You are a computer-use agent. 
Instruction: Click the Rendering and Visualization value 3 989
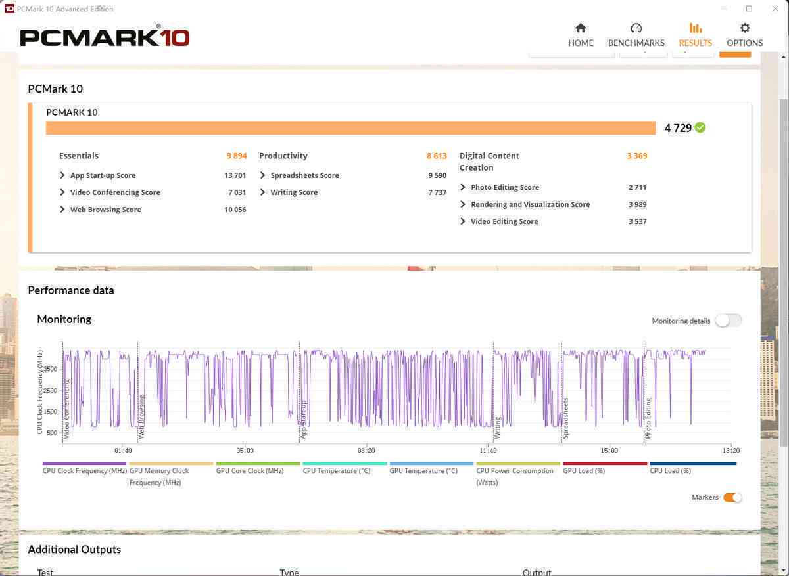pos(638,204)
